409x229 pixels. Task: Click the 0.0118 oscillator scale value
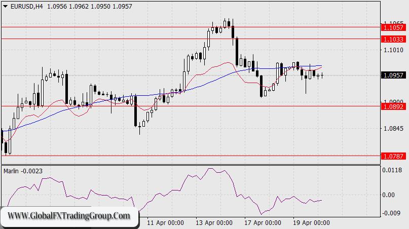tap(392, 170)
